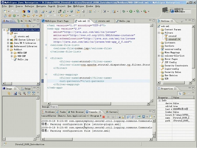Select Security Constraints in the Outline
Image resolution: width=197 pixels, height=148 pixels.
pos(176,66)
